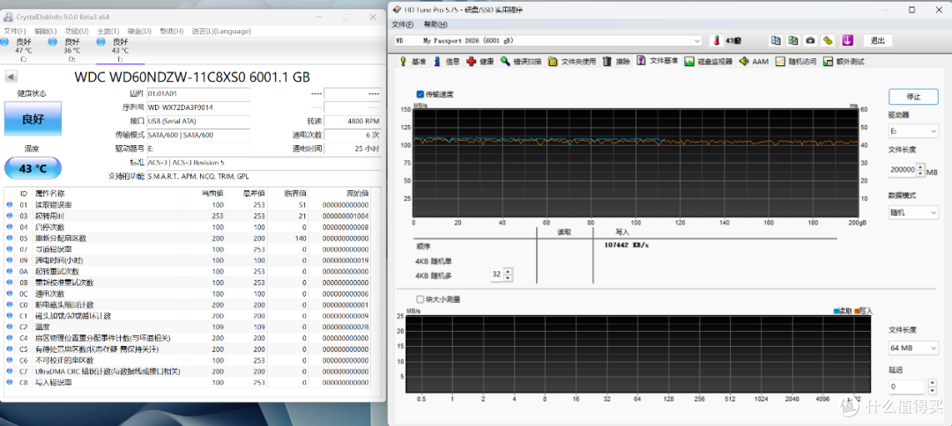Click the 固件 01.01A01 firmware field

click(198, 93)
